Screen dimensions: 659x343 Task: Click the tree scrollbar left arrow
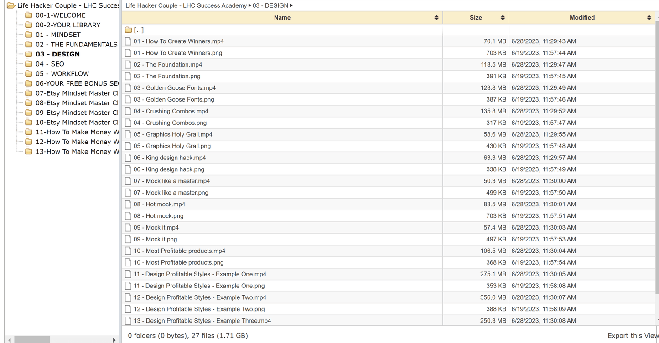pos(10,340)
